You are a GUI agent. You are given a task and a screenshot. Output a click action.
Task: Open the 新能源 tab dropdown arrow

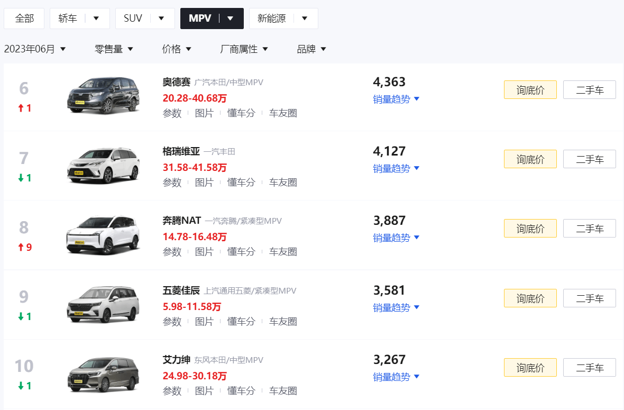305,17
